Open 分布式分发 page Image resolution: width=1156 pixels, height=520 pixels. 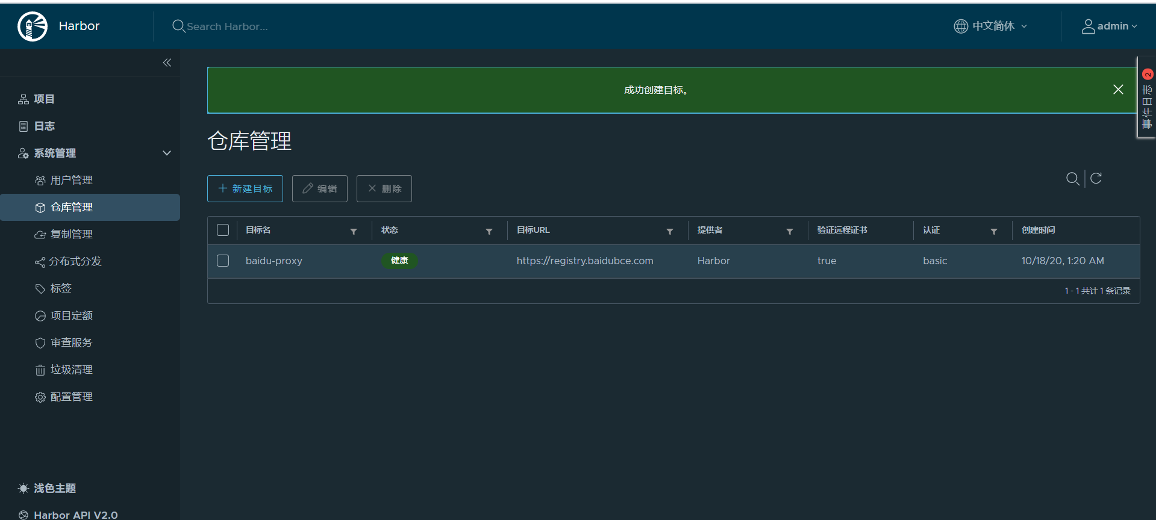[x=75, y=261]
